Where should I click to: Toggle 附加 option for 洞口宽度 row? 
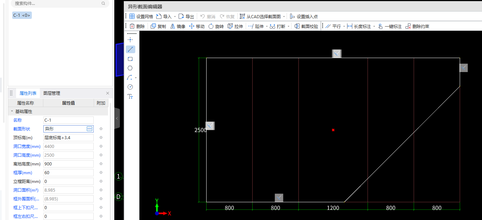coord(101,147)
